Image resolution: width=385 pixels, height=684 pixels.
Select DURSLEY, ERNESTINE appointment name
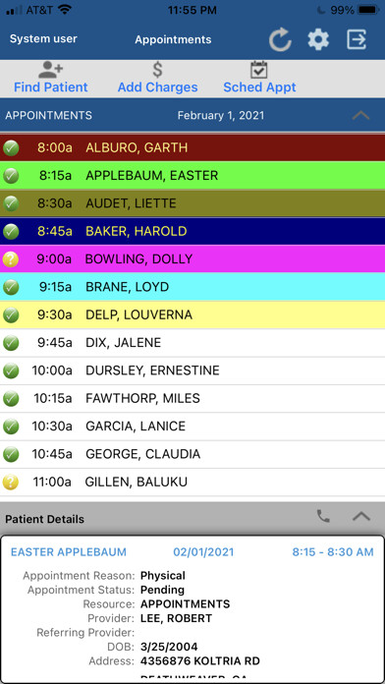pyautogui.click(x=152, y=370)
